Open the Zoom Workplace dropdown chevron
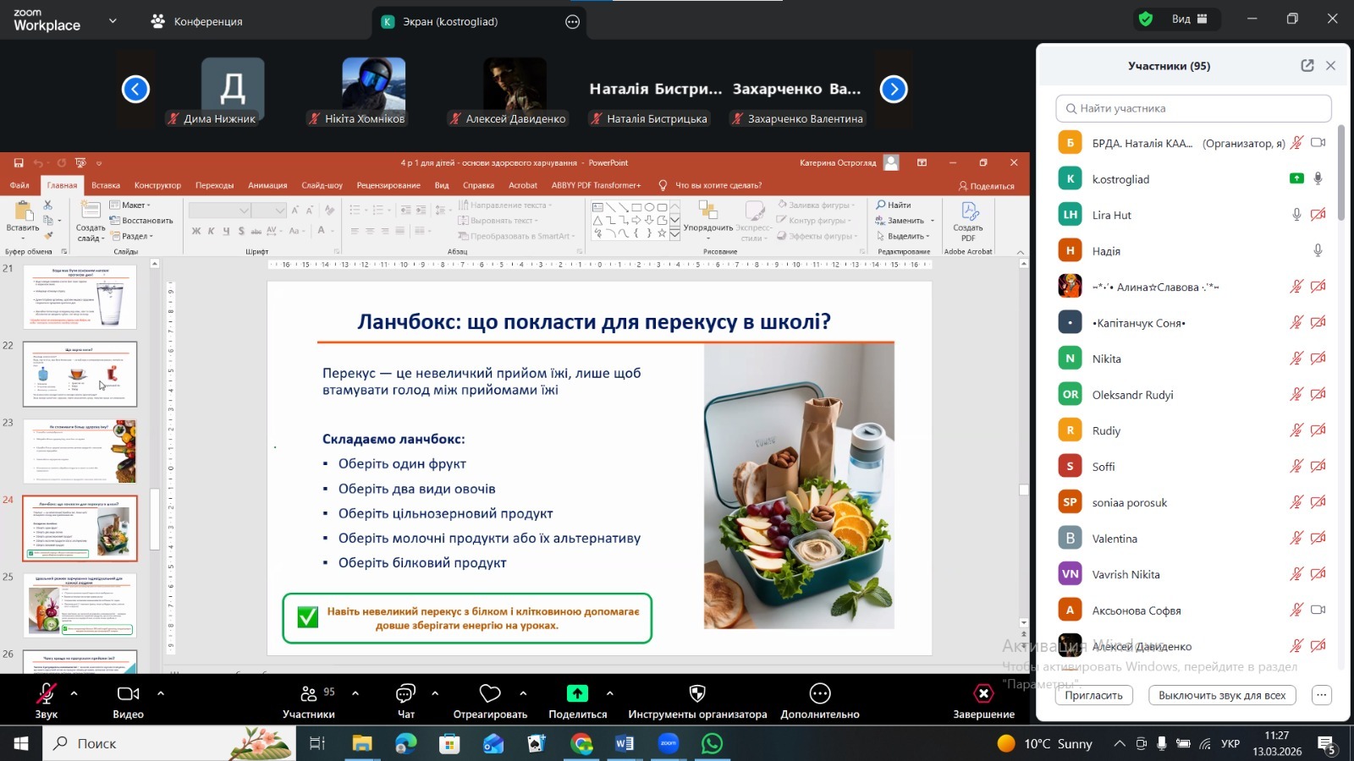 [x=113, y=21]
